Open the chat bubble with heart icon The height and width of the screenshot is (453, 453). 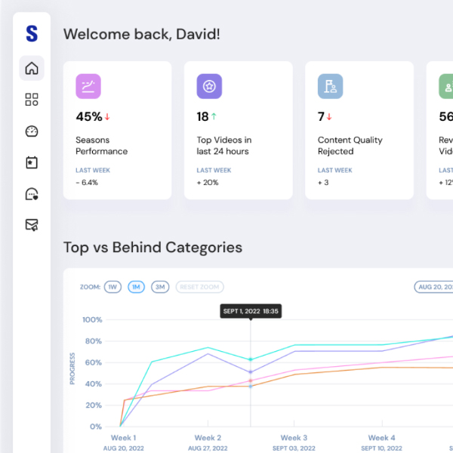click(x=32, y=194)
